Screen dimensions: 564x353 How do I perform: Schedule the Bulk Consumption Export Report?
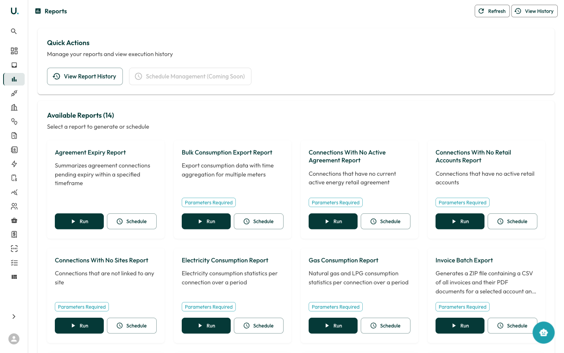pyautogui.click(x=258, y=221)
